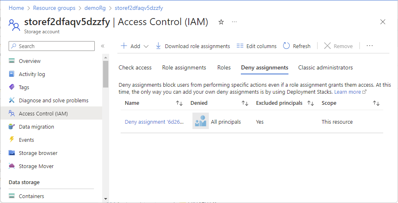
Task: Click the Overview icon in sidebar
Action: point(11,61)
